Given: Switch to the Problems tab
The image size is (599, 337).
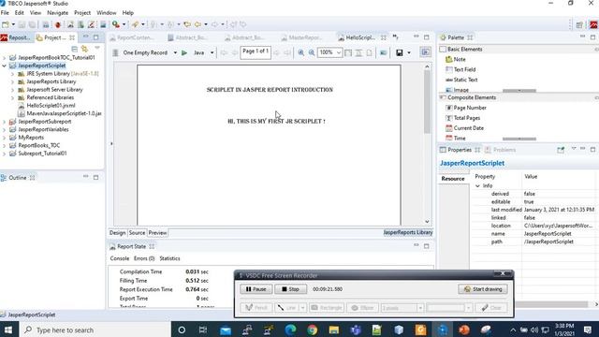Looking at the screenshot, I should 501,150.
